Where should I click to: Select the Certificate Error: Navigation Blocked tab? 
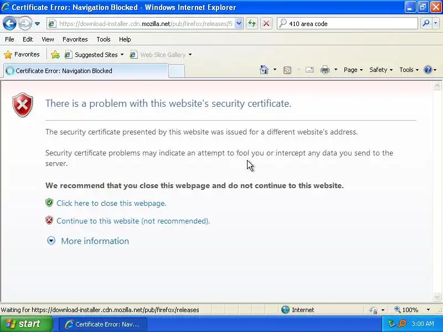(x=86, y=71)
